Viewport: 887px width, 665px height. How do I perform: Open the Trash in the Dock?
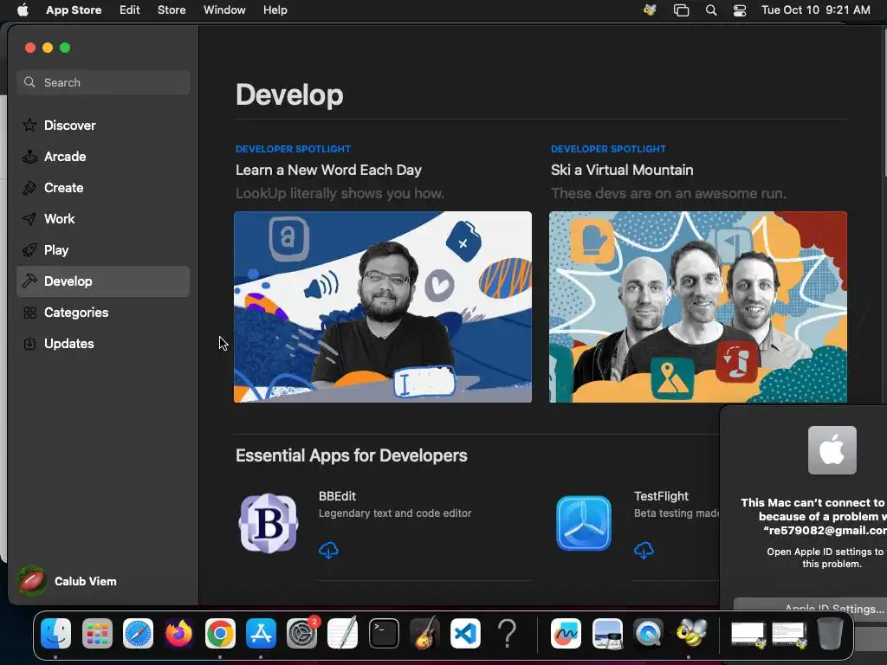tap(830, 633)
